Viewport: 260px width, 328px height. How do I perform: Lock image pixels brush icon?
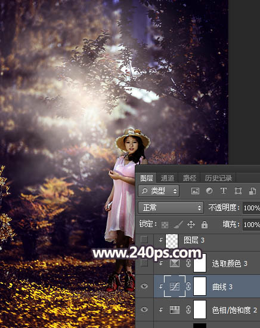pyautogui.click(x=178, y=225)
